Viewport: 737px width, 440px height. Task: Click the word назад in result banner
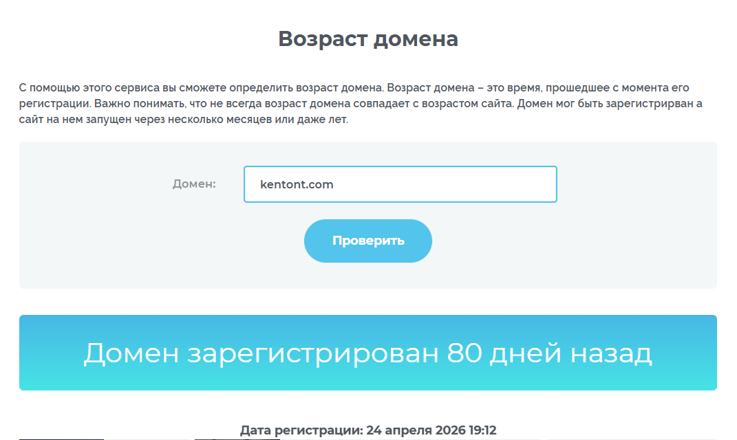point(611,353)
